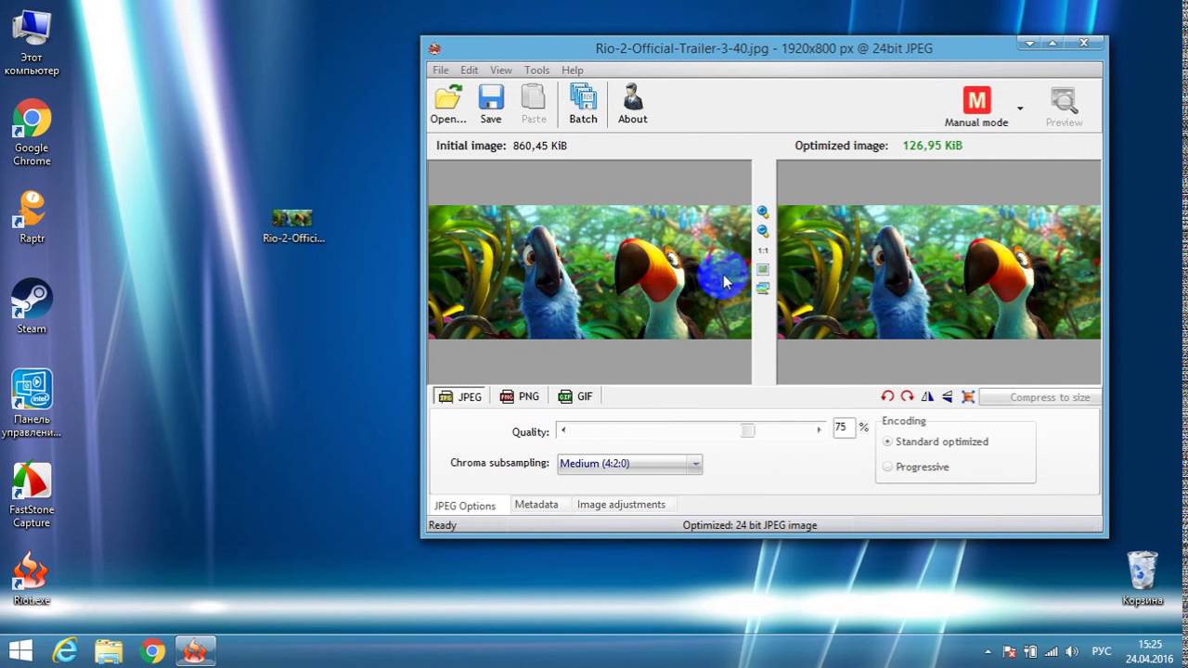Select Этот компьютер desktop icon

tap(32, 43)
